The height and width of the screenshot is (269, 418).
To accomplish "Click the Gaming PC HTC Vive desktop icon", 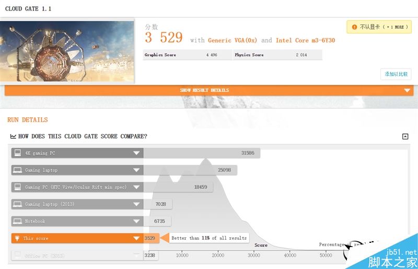I will [18, 187].
